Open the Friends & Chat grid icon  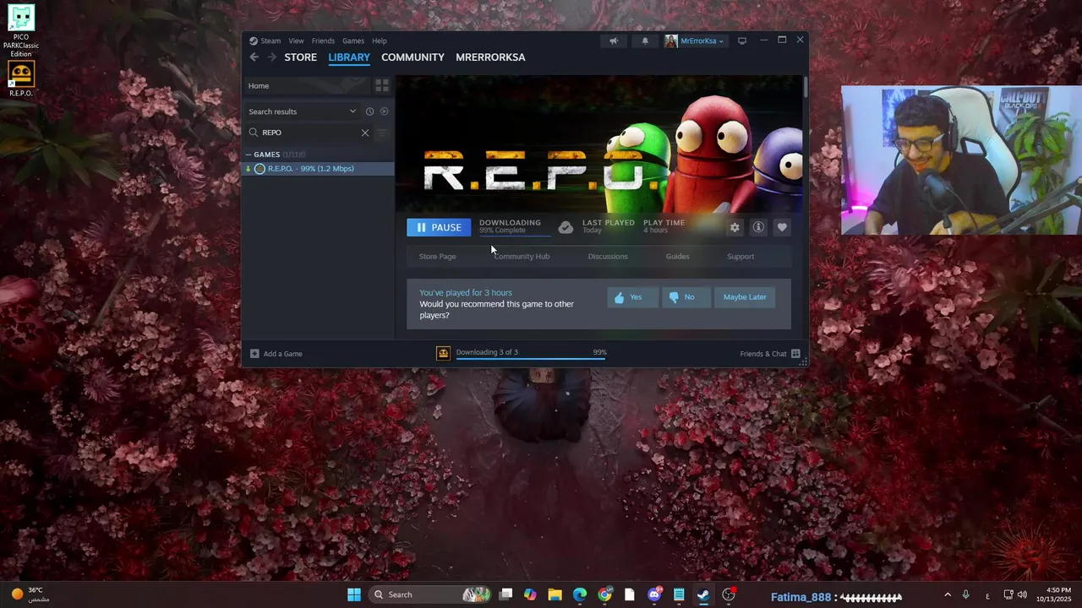point(795,354)
